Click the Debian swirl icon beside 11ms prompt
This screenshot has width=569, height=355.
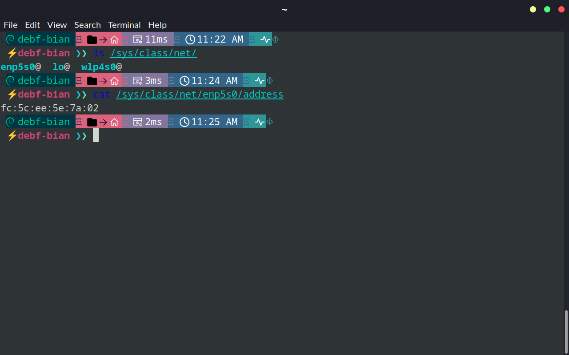10,39
